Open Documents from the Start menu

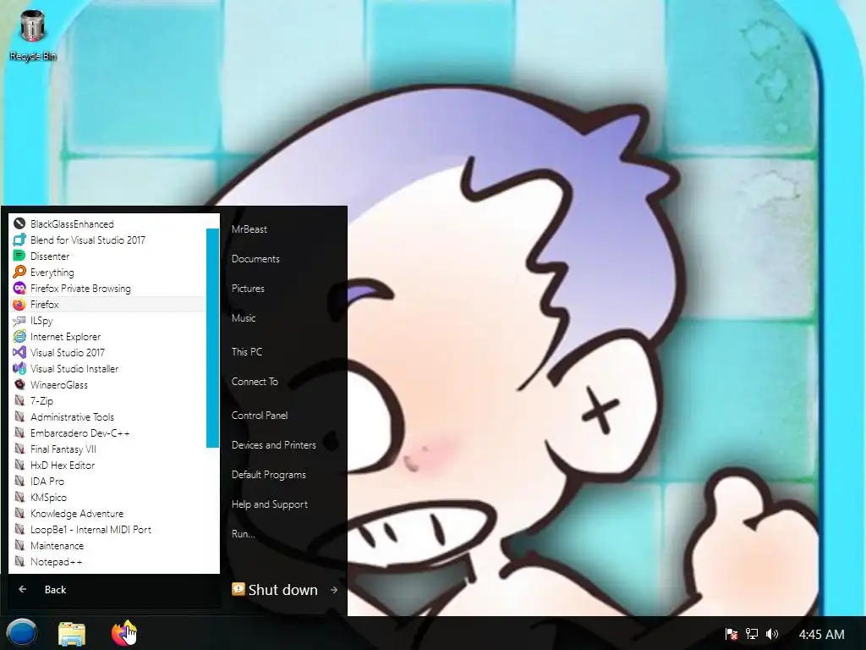255,259
